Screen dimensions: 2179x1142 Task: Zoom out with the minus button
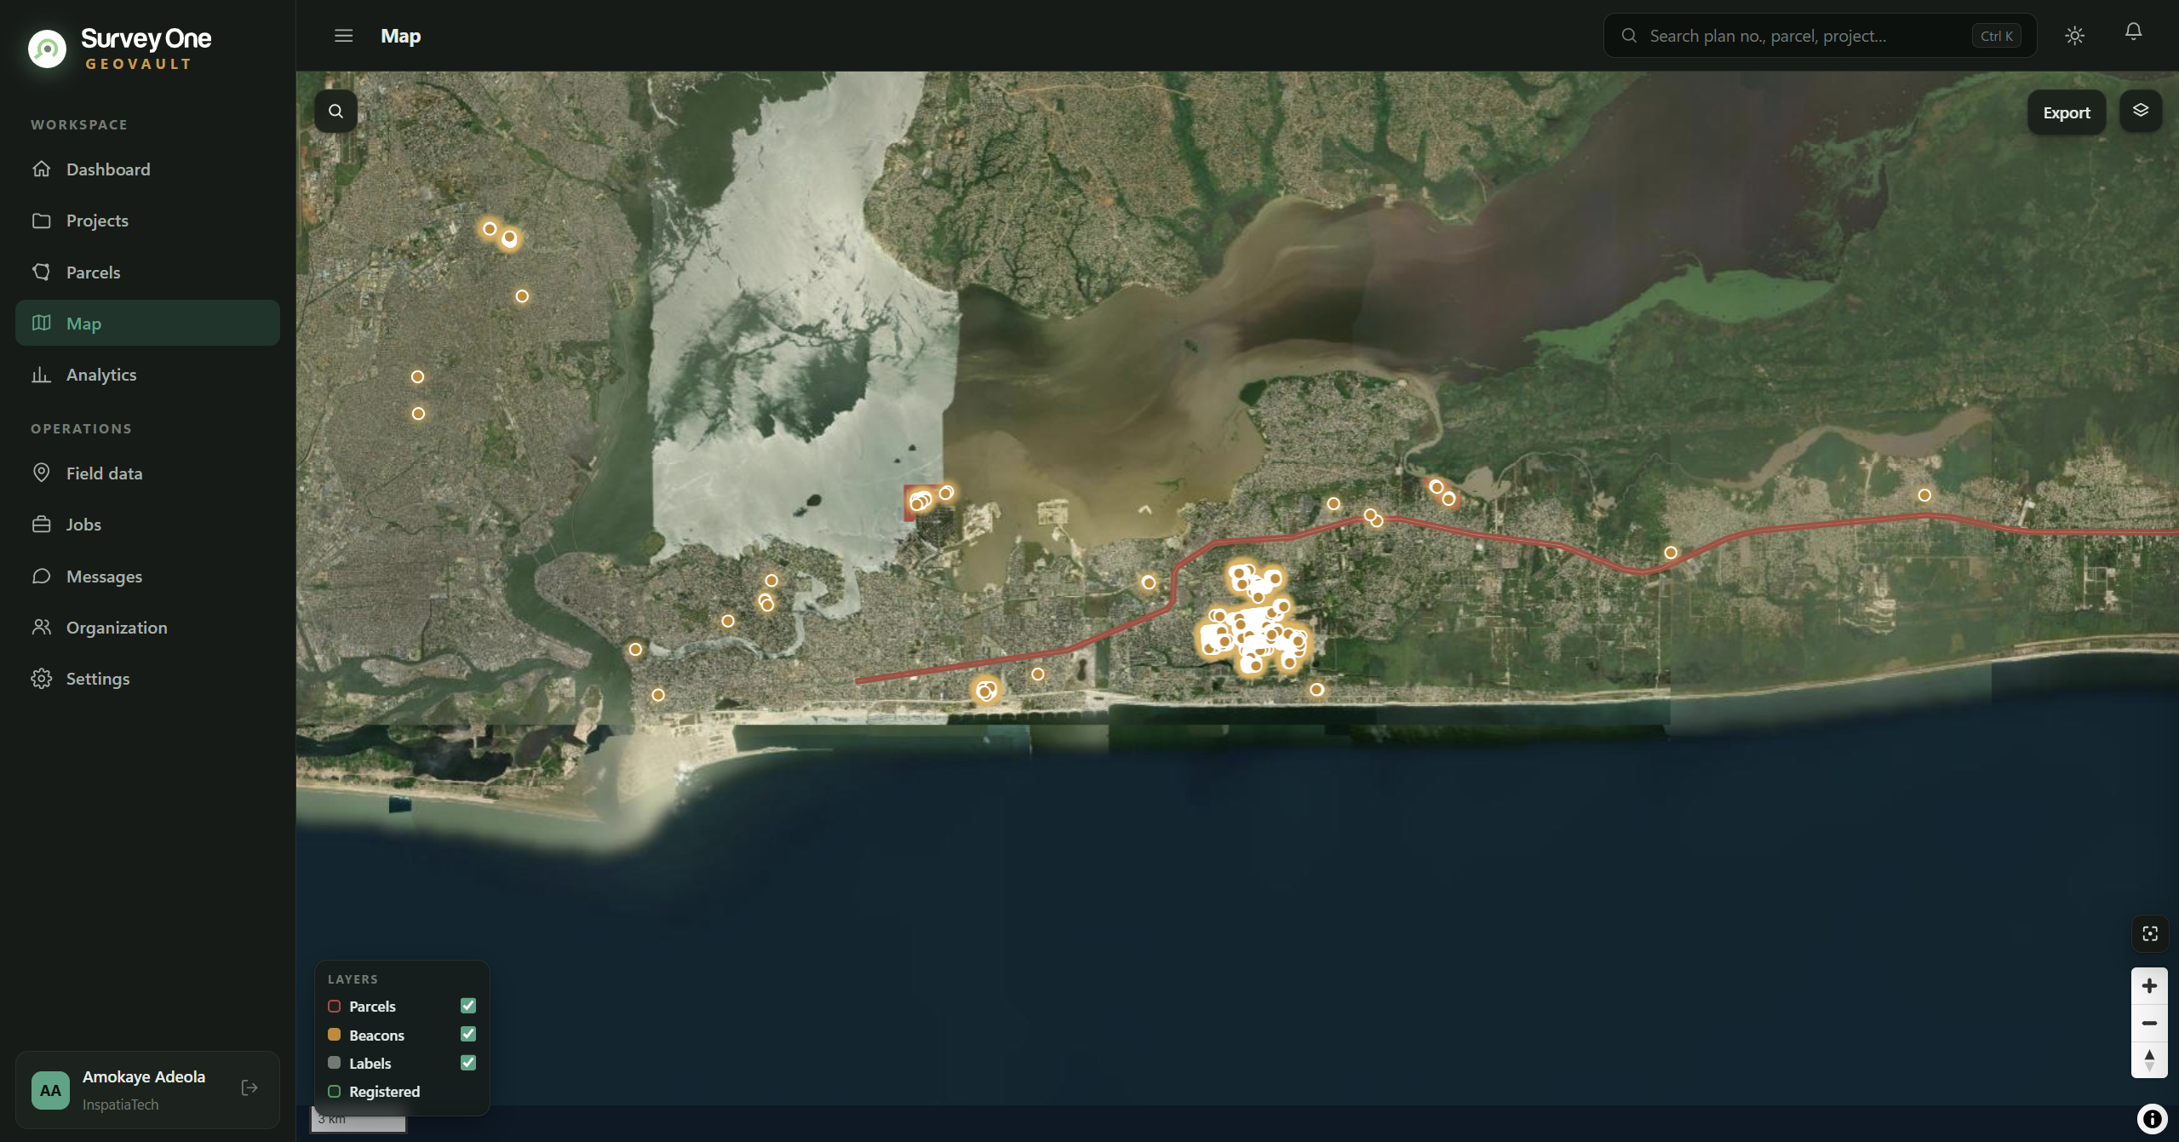[2149, 1023]
